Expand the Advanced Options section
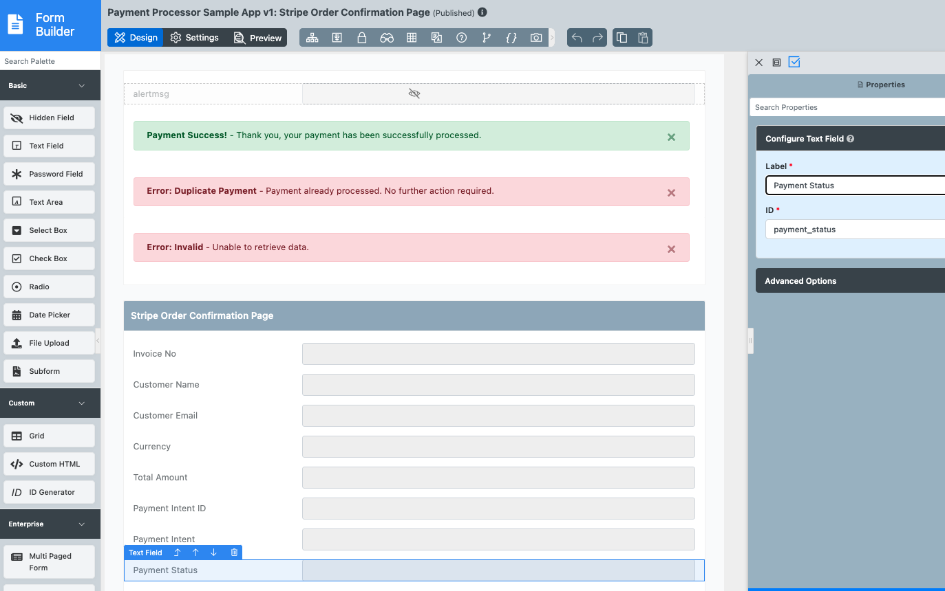The width and height of the screenshot is (945, 591). click(x=850, y=280)
